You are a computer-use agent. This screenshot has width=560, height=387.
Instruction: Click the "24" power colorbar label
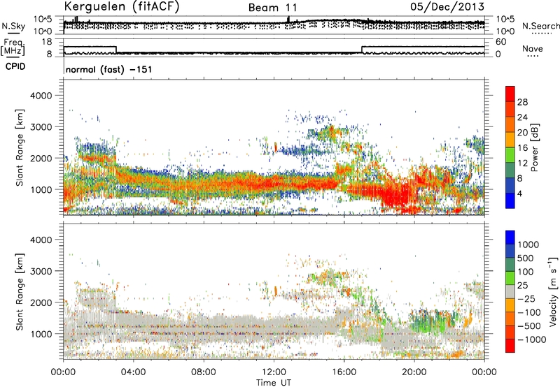coord(522,117)
